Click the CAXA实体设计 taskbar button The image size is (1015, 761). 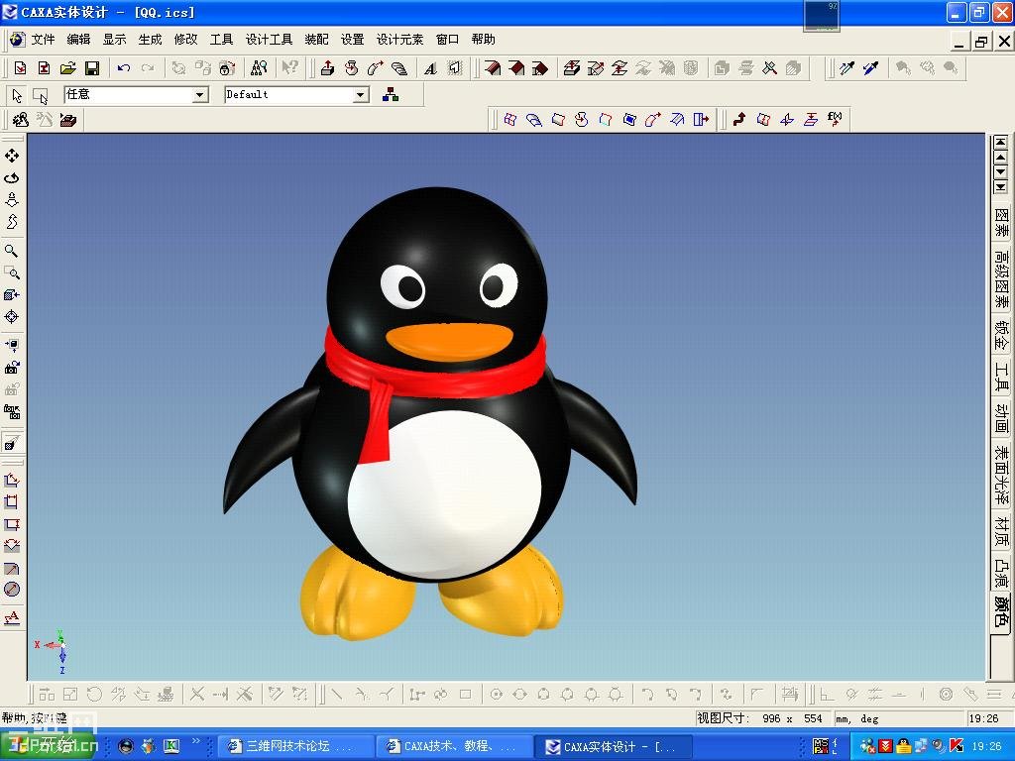(x=615, y=746)
